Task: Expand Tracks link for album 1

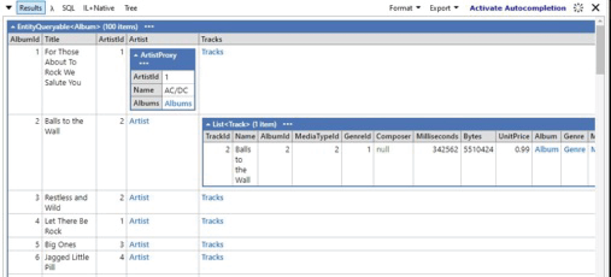Action: (213, 52)
